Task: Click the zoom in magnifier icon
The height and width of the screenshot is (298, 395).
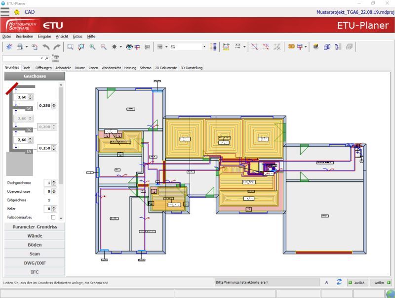Action: click(x=92, y=46)
